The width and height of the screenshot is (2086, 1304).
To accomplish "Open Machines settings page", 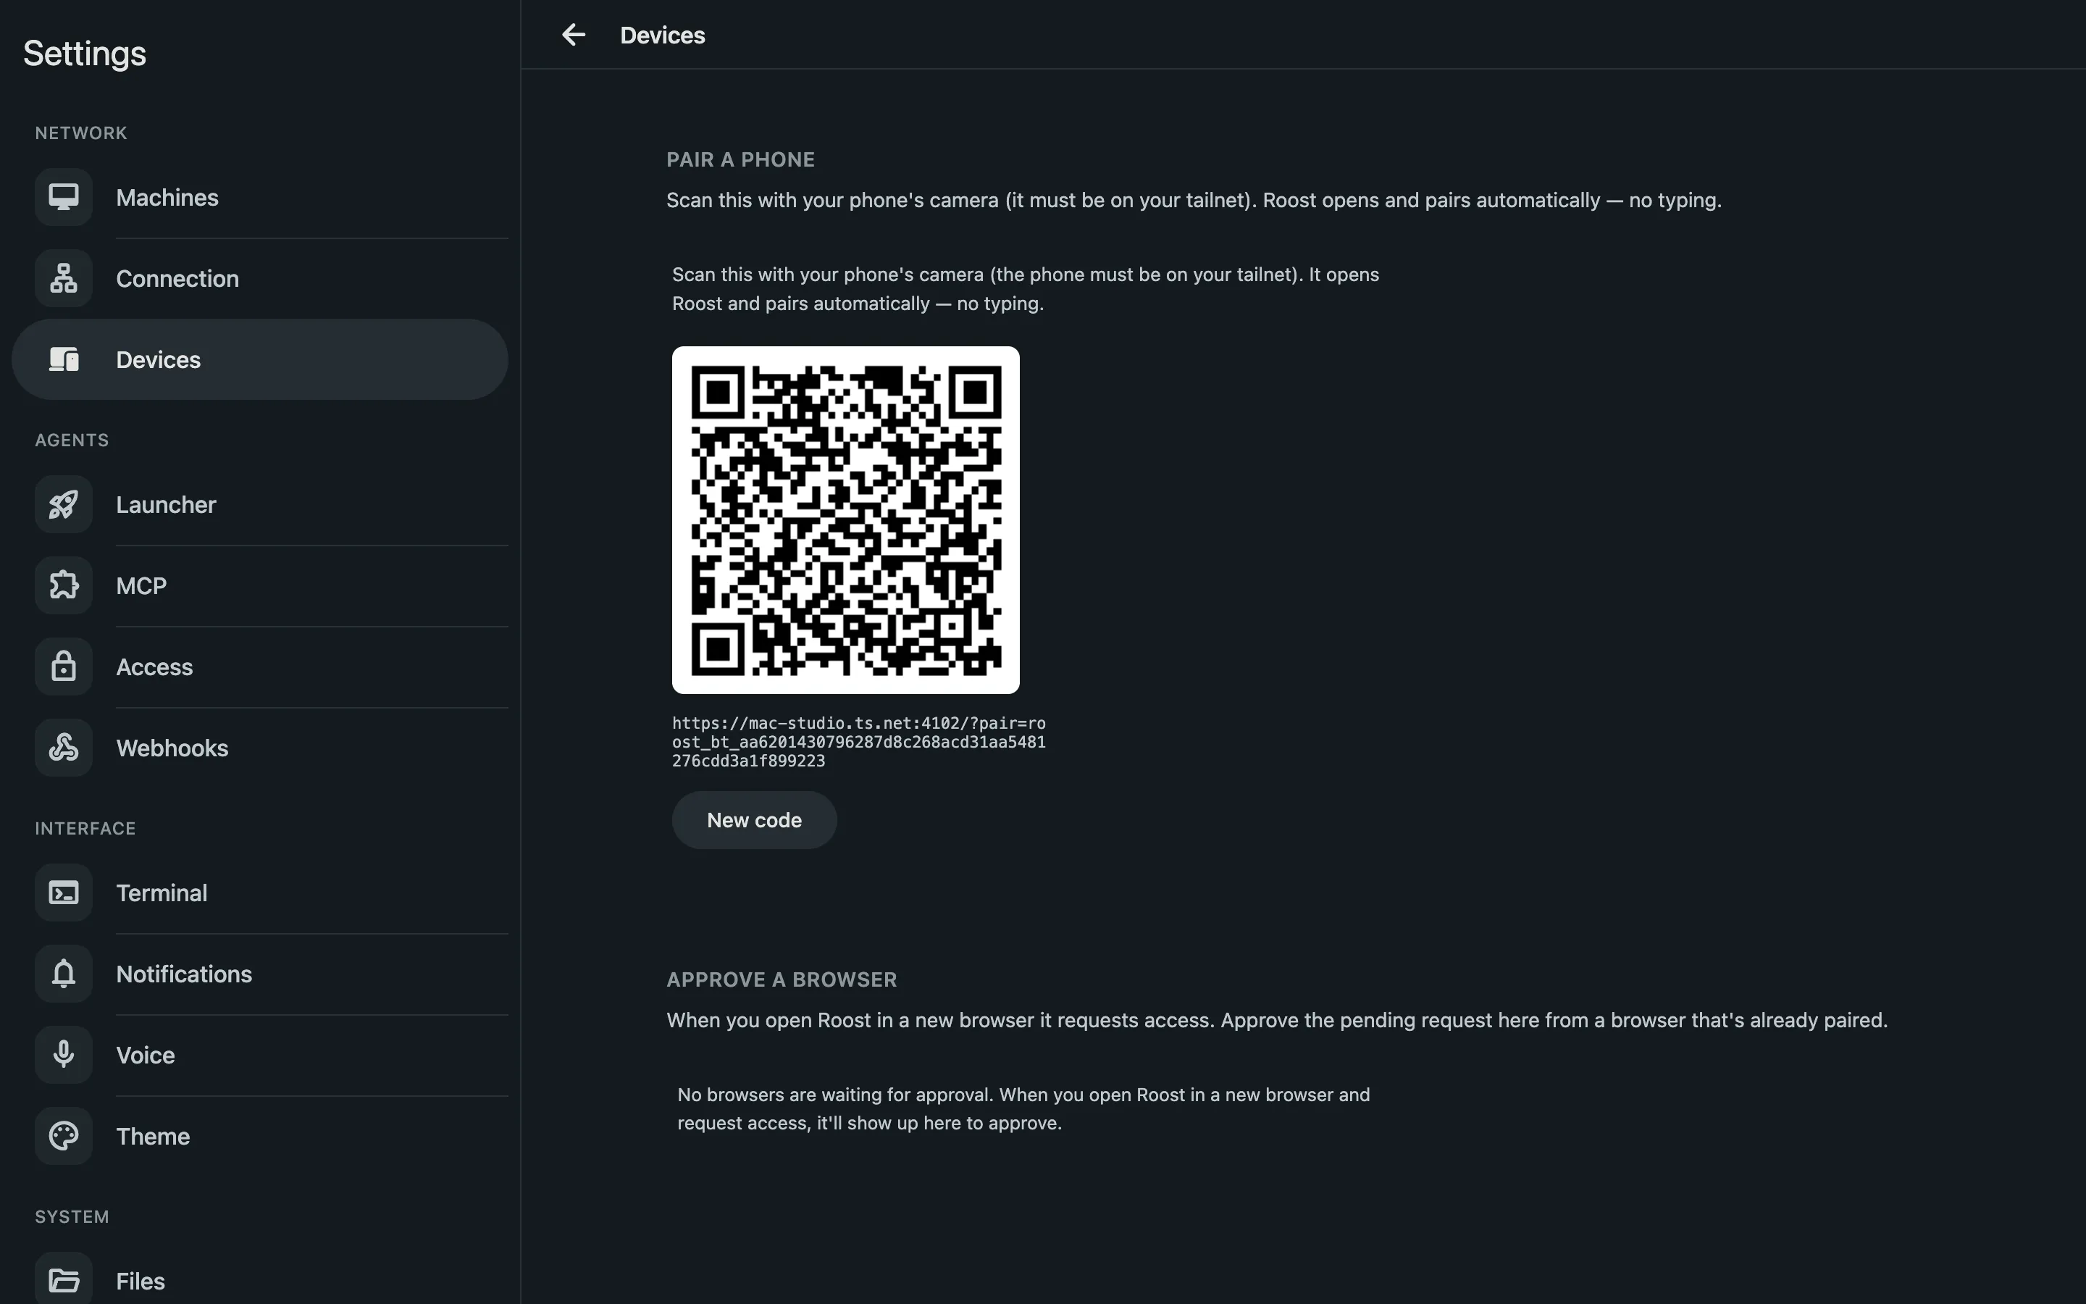I will point(259,198).
